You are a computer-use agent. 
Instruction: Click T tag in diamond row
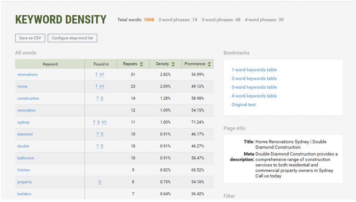point(98,134)
